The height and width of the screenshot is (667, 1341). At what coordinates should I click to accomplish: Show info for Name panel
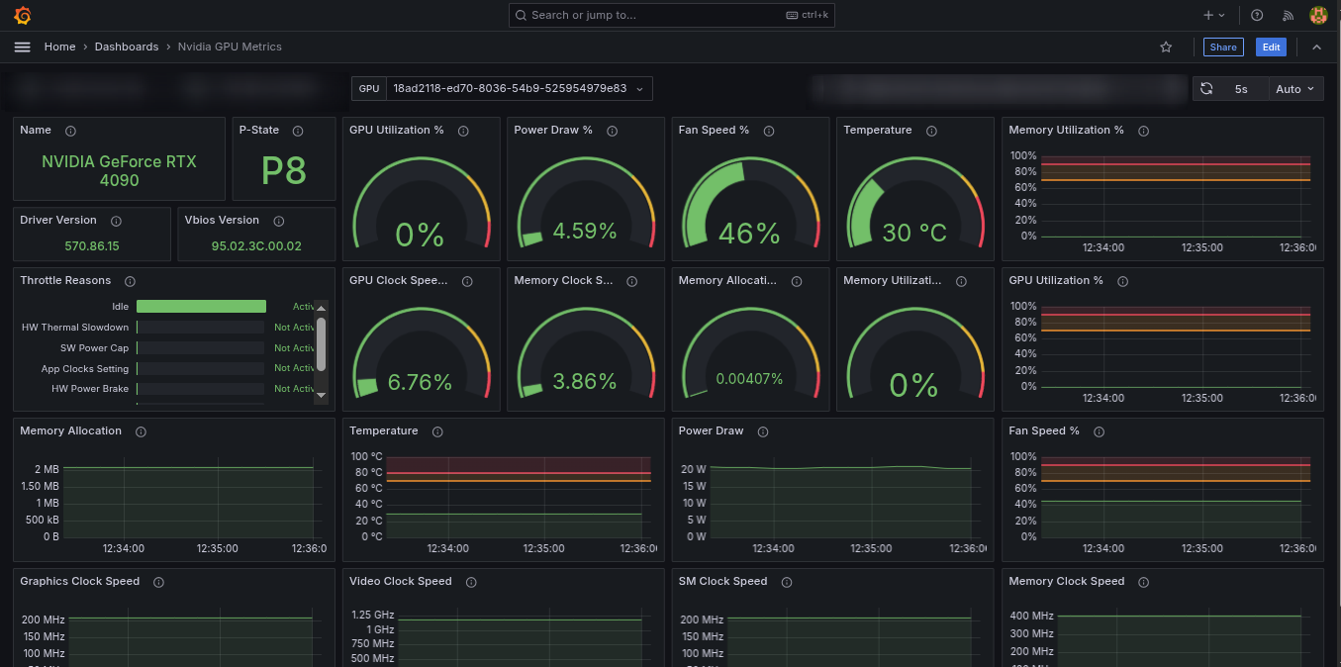pos(70,131)
